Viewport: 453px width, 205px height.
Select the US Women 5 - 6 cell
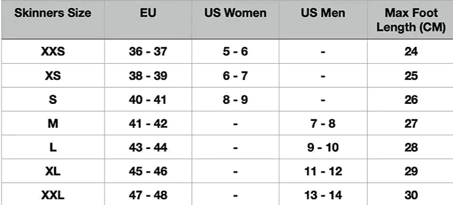point(235,52)
